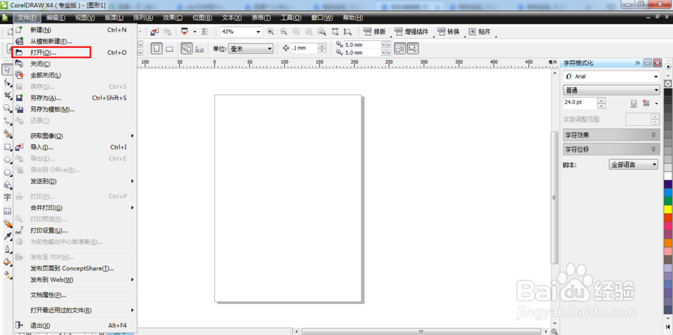Screen dimensions: 673x335
Task: Select the Fill bucket tool in the toolbox
Action: click(x=7, y=262)
